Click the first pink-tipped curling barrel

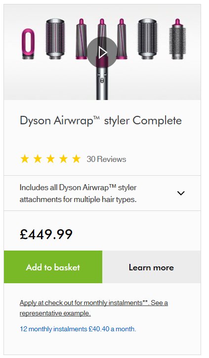82,39
